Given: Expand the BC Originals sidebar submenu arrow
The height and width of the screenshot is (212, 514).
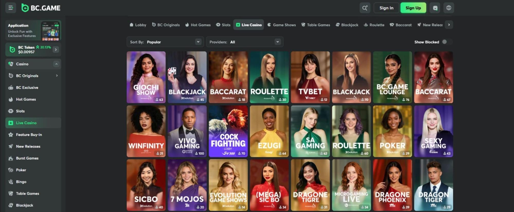Looking at the screenshot, I should pos(57,76).
